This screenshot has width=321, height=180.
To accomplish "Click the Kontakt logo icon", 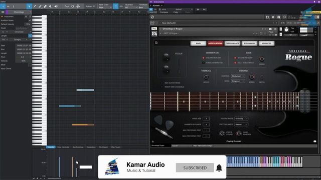I will [152, 17].
